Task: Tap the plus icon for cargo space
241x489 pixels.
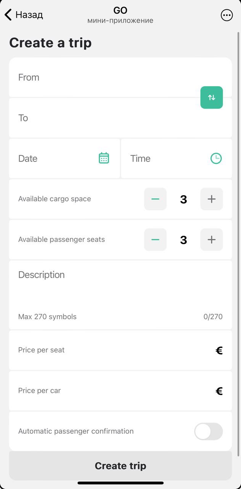Action: [211, 199]
